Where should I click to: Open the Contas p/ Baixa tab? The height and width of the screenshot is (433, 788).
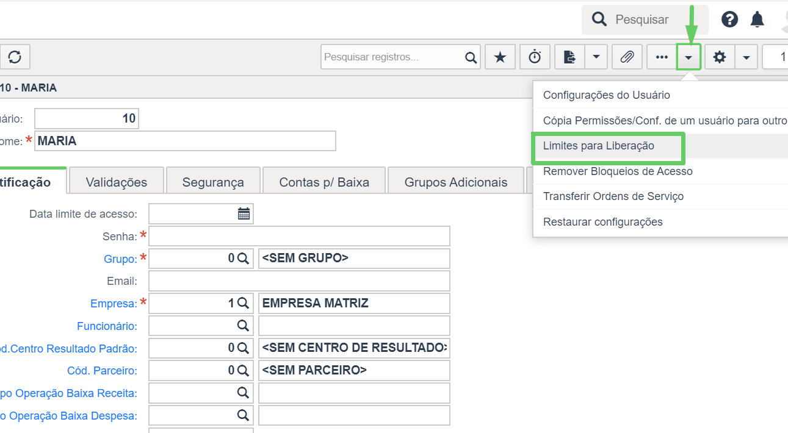point(324,182)
